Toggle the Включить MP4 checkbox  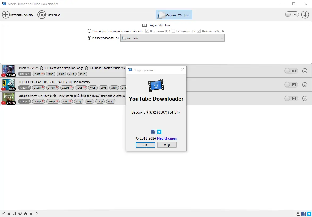click(147, 31)
